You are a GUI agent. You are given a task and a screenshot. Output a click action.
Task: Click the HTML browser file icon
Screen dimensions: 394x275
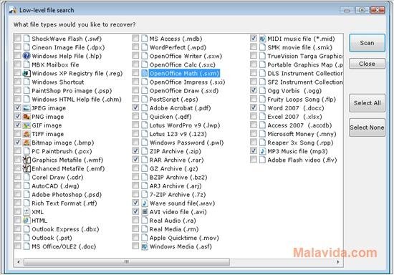click(x=27, y=221)
